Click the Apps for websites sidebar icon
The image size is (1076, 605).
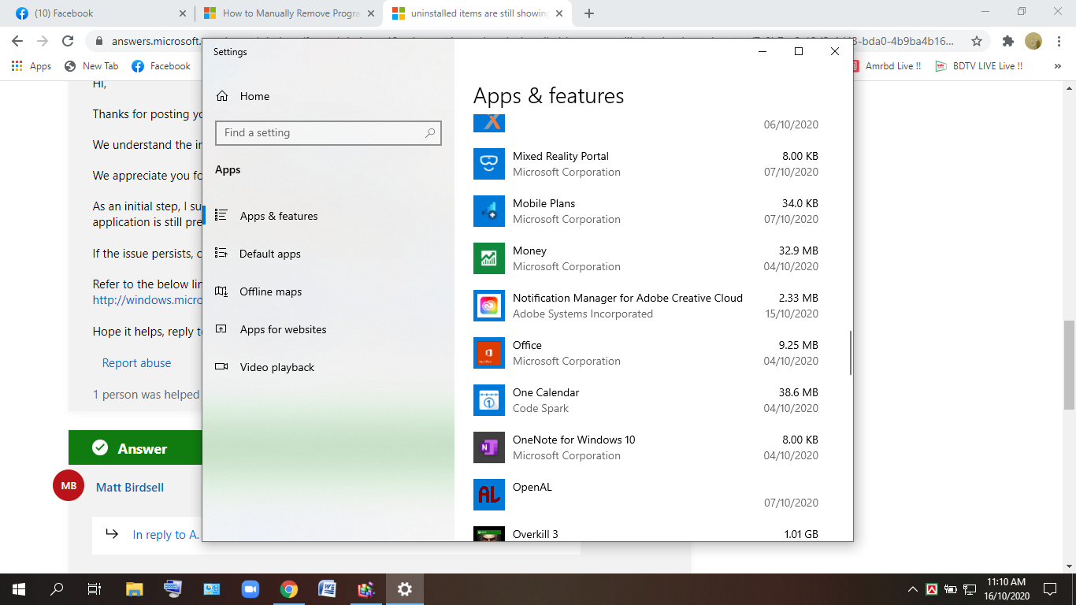pyautogui.click(x=221, y=328)
